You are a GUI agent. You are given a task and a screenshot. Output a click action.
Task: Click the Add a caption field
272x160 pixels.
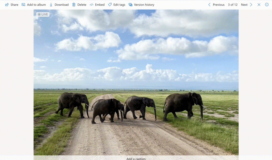pos(136,158)
